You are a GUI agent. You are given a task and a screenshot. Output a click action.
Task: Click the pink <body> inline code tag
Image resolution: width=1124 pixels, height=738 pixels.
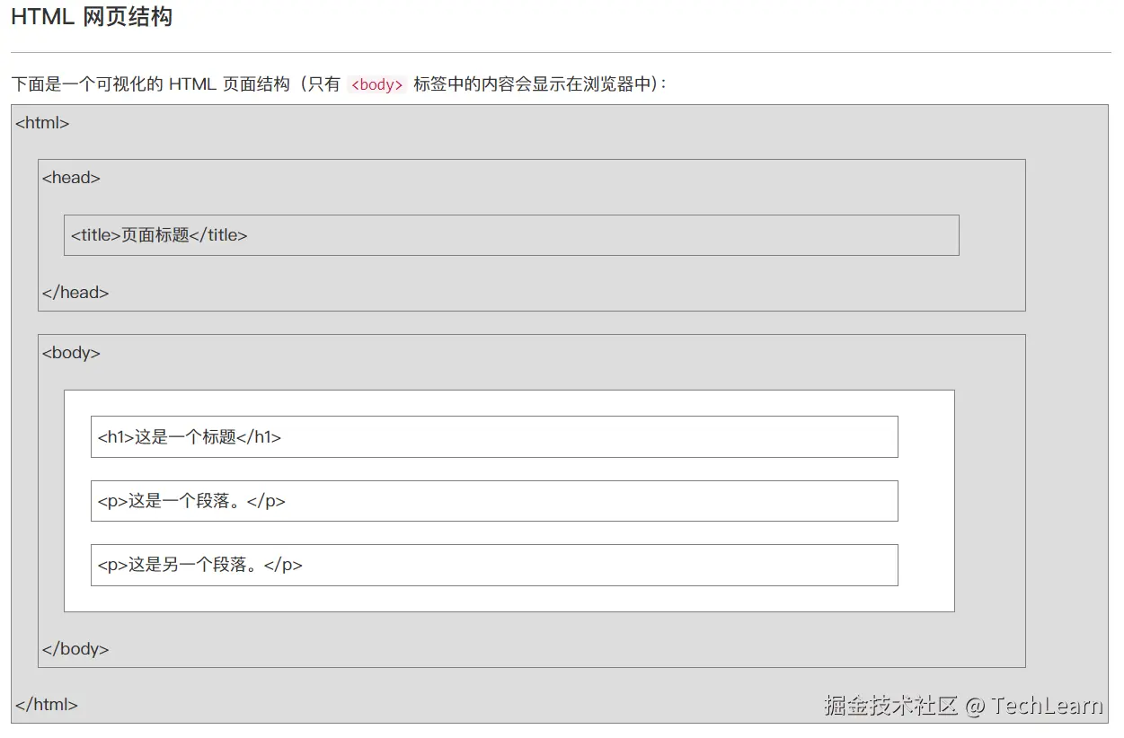point(377,85)
